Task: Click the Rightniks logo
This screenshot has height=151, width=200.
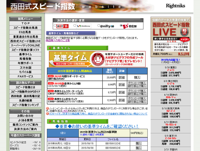Action: point(176,6)
